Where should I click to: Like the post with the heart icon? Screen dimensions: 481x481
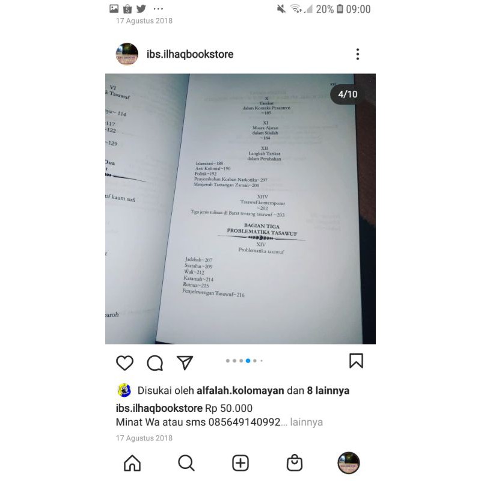(x=124, y=363)
